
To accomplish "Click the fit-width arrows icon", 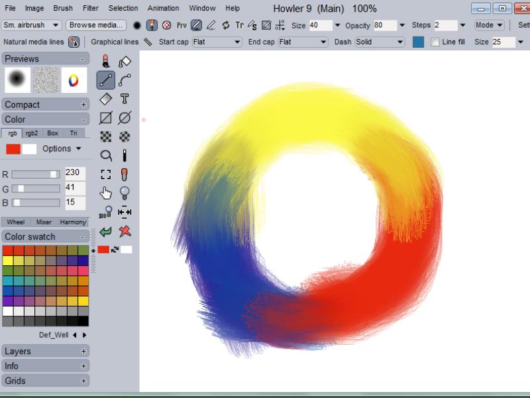I will click(125, 212).
